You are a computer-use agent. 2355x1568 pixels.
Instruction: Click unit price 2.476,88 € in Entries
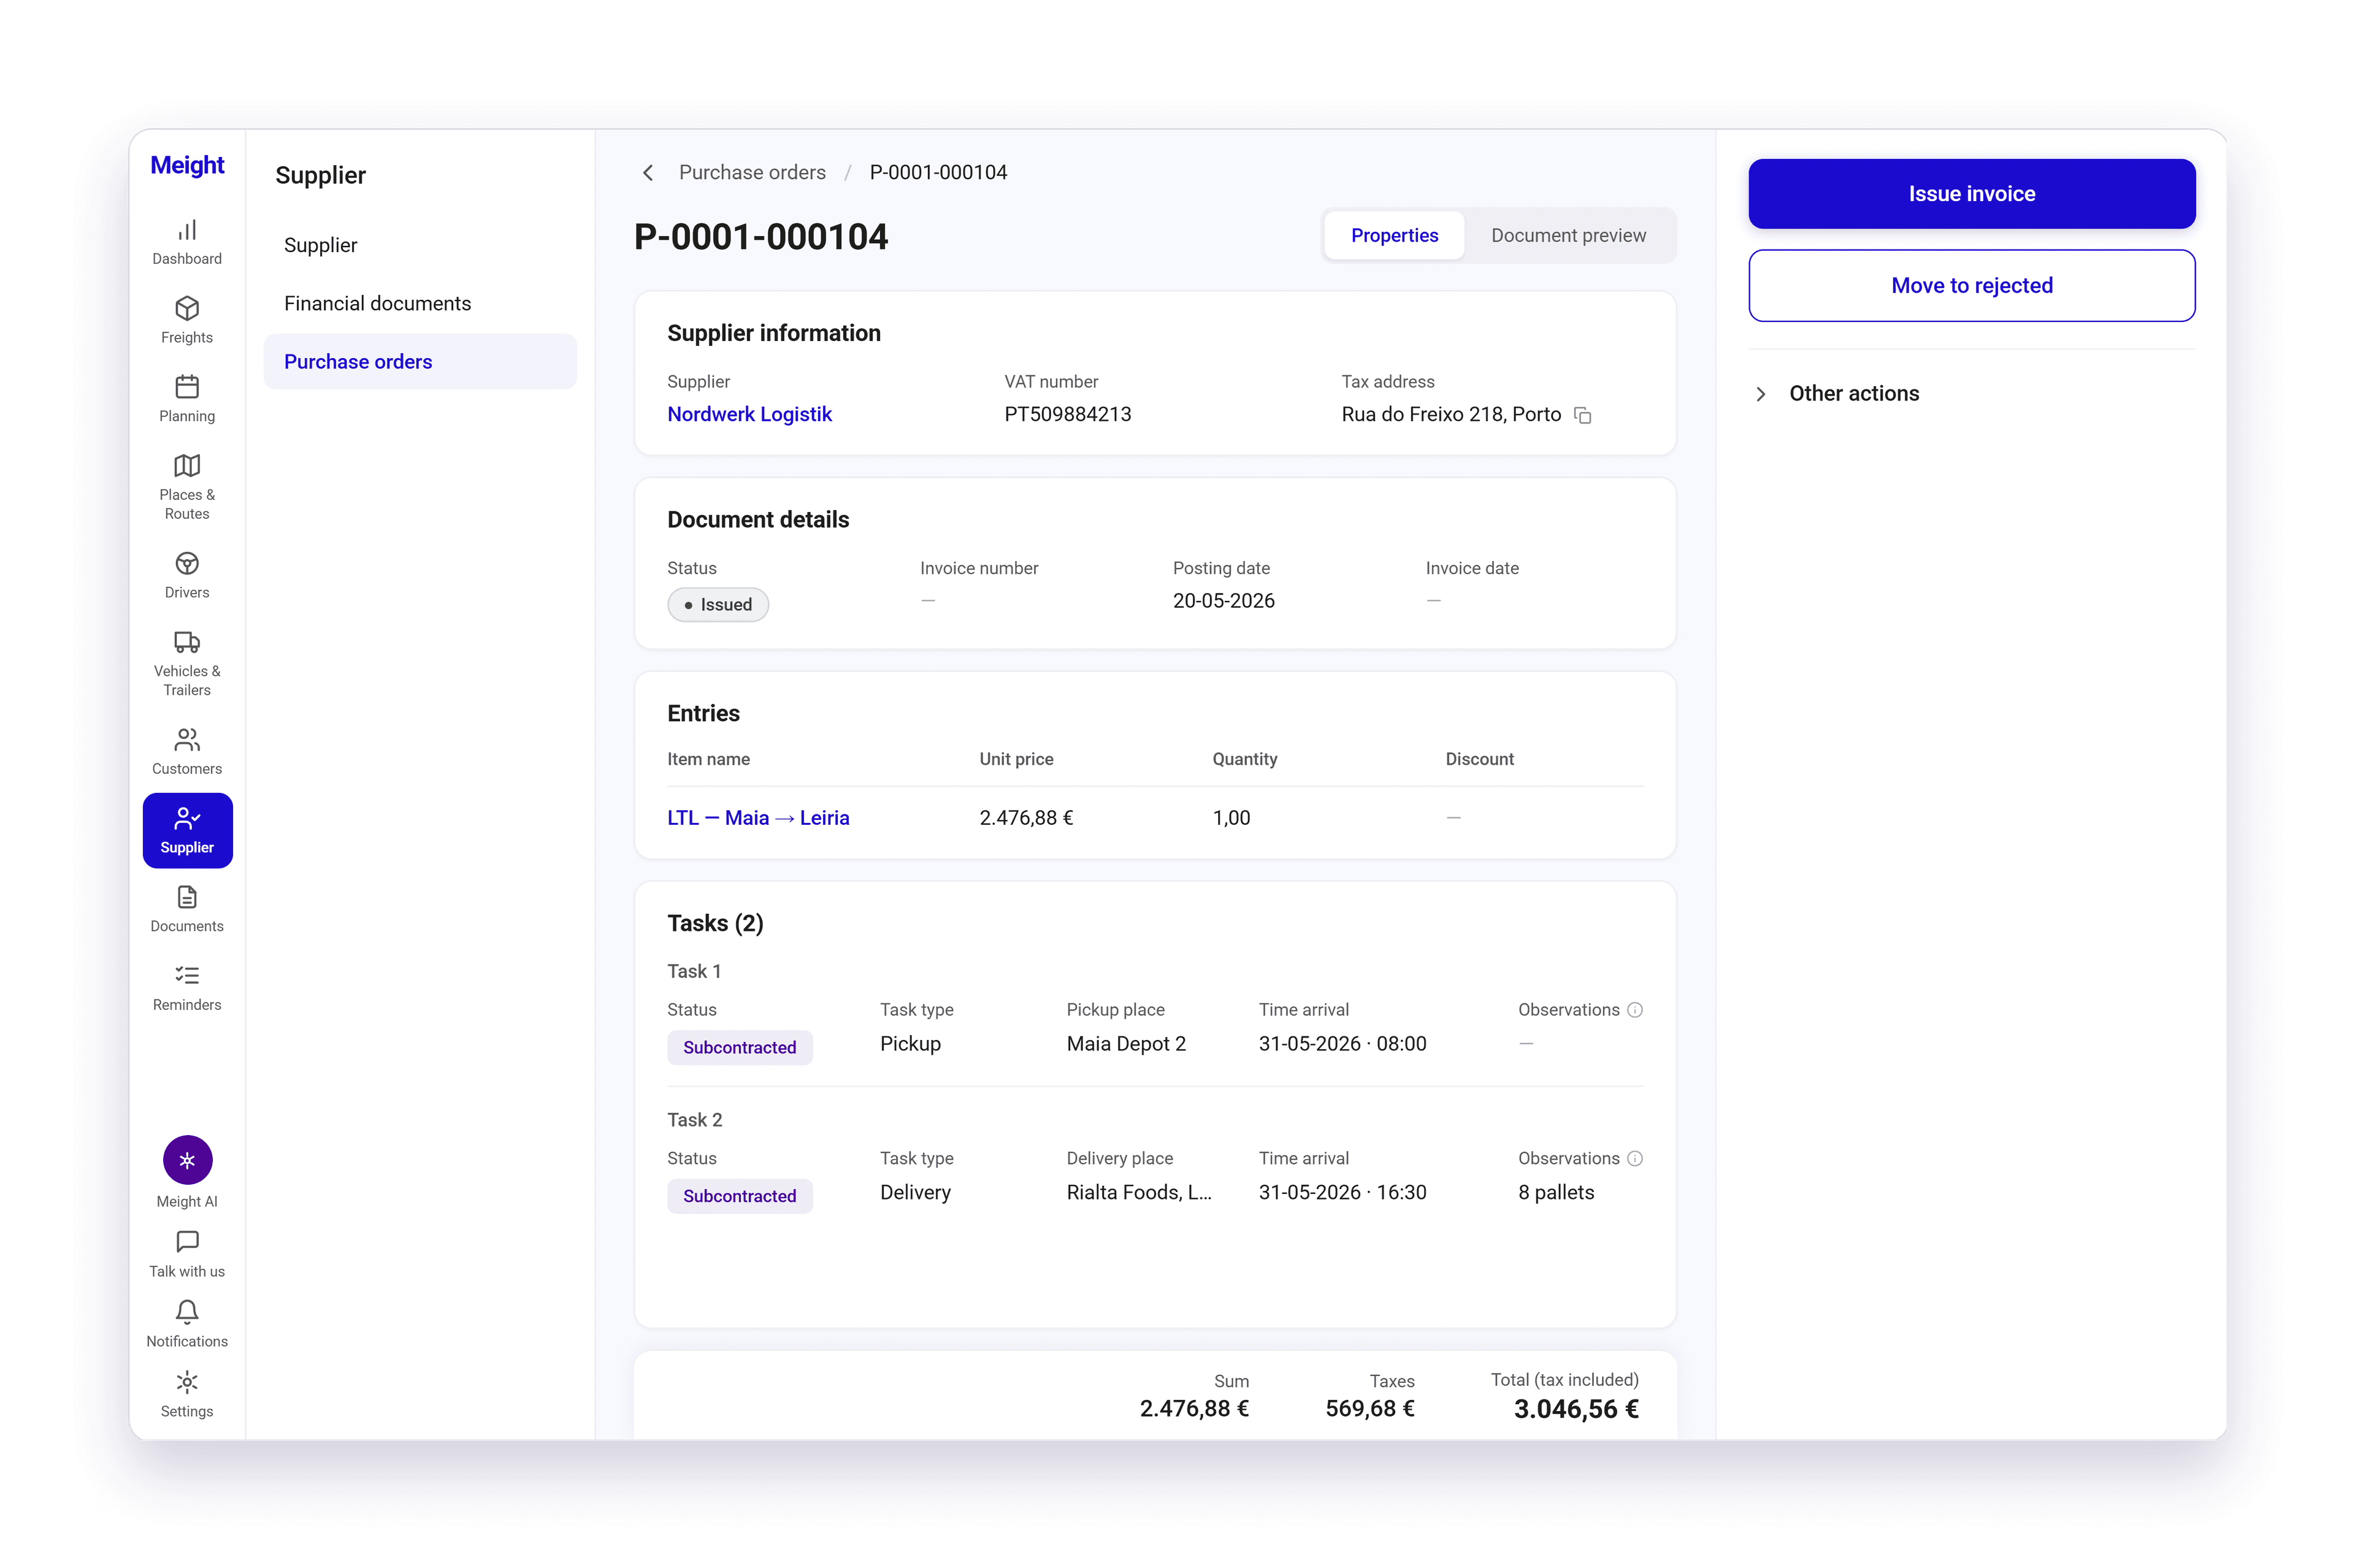[1026, 817]
